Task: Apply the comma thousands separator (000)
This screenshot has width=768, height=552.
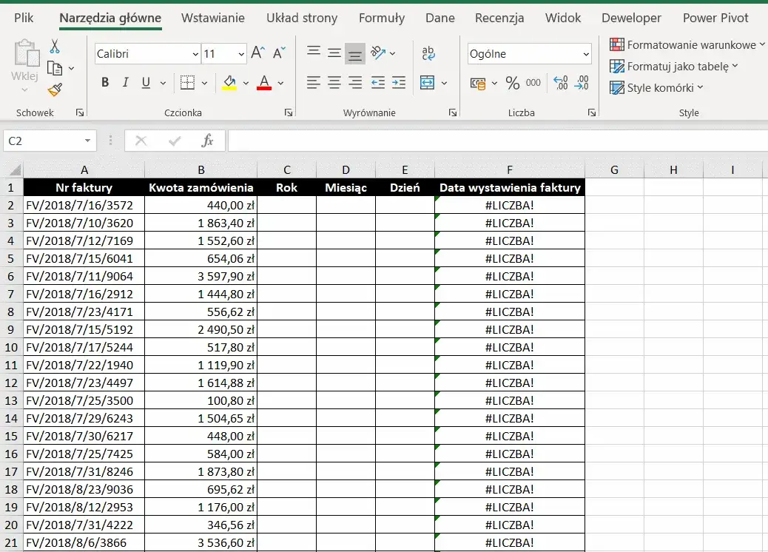Action: click(532, 84)
